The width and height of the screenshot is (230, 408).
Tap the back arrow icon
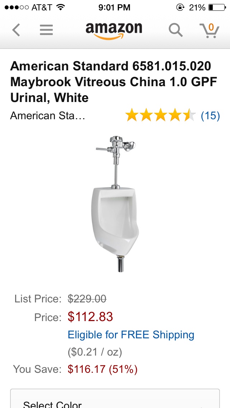tap(16, 30)
